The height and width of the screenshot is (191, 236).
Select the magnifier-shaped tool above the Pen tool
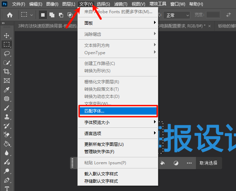pyautogui.click(x=7, y=171)
